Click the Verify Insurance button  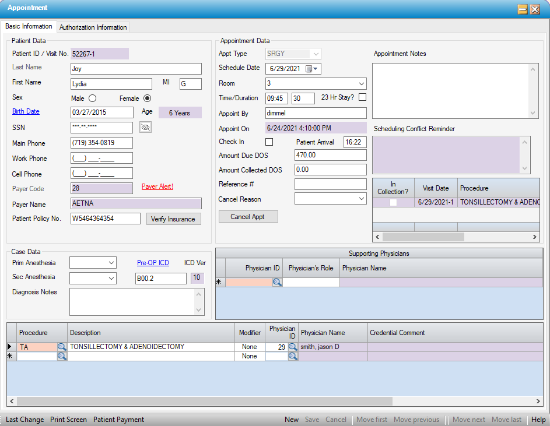tap(173, 219)
